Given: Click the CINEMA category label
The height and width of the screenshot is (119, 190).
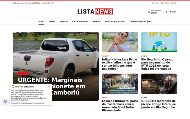Looking at the screenshot, I should 106,56.
